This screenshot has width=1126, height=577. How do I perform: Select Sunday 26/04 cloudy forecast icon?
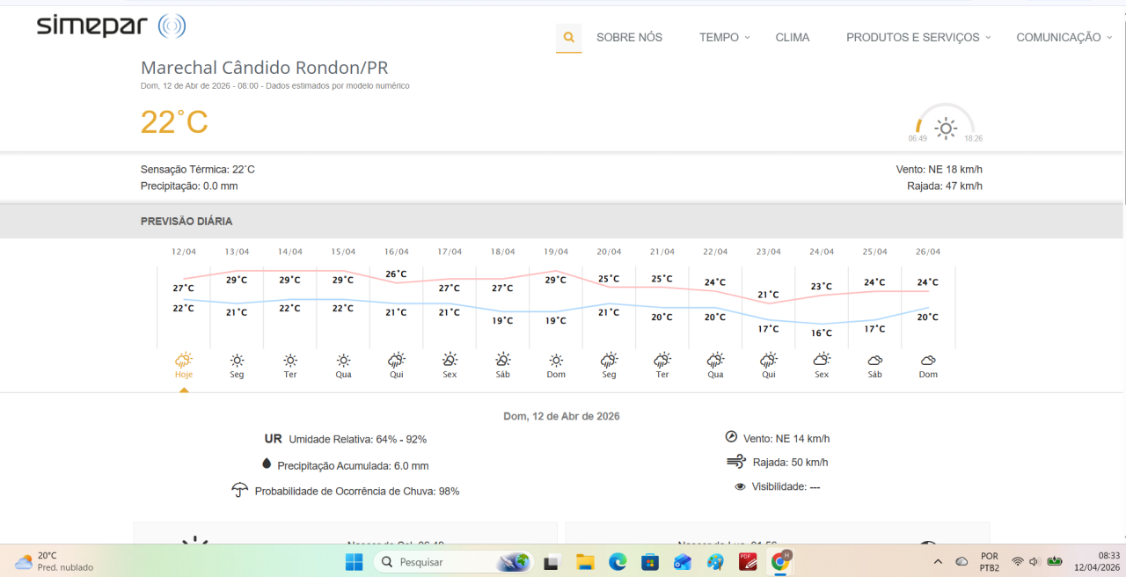[928, 360]
